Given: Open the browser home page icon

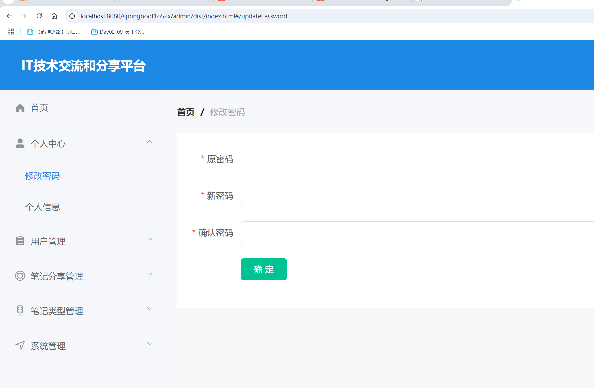Looking at the screenshot, I should click(x=54, y=16).
